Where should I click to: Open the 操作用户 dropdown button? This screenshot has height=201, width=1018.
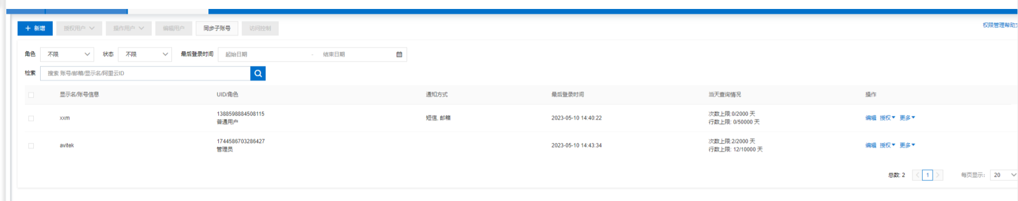tap(129, 28)
